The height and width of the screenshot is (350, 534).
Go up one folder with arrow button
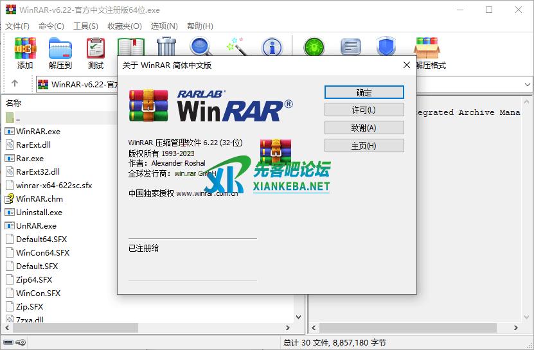tap(15, 84)
